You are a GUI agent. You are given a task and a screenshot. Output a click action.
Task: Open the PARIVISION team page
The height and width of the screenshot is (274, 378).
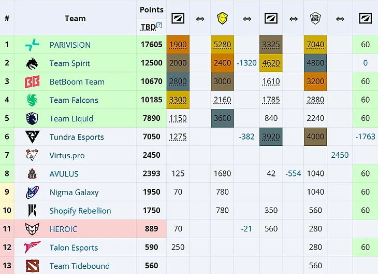click(70, 45)
